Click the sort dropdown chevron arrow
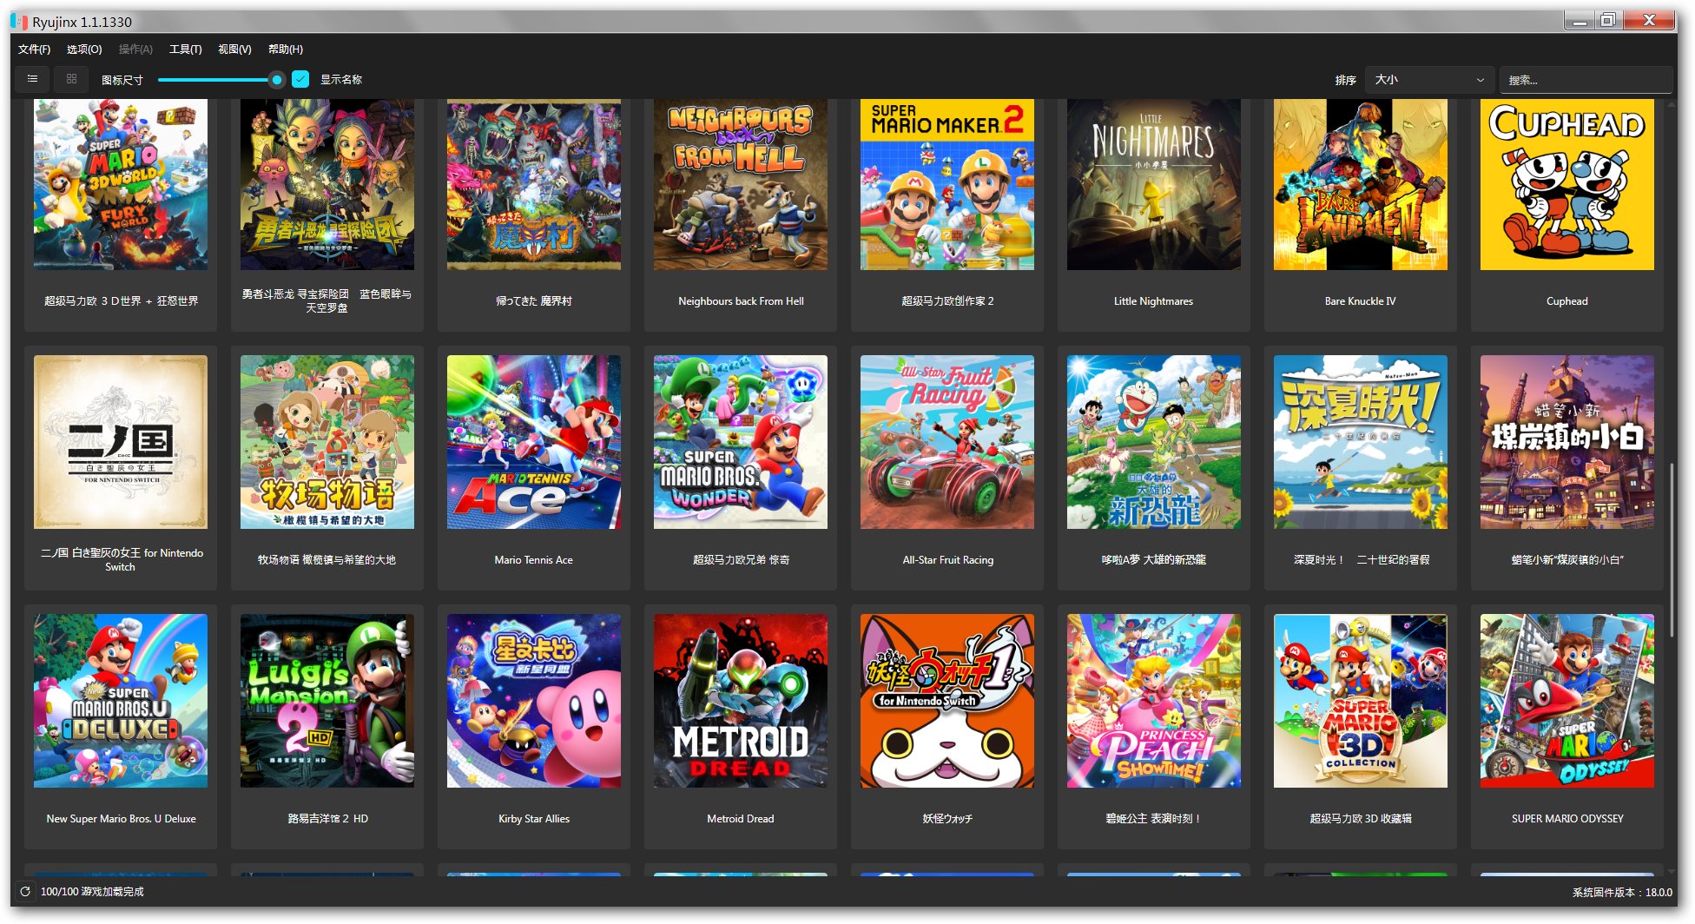 coord(1481,80)
